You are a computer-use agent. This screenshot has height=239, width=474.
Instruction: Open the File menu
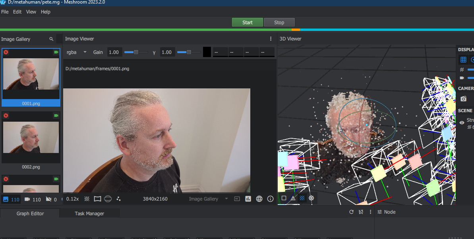pyautogui.click(x=5, y=12)
